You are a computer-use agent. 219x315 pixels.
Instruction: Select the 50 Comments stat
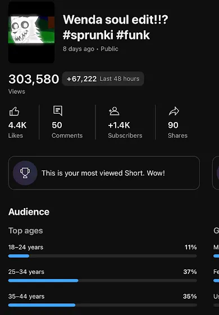(x=67, y=130)
